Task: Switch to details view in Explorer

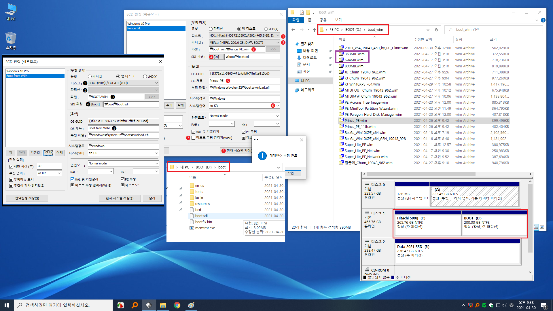Action: [536, 227]
